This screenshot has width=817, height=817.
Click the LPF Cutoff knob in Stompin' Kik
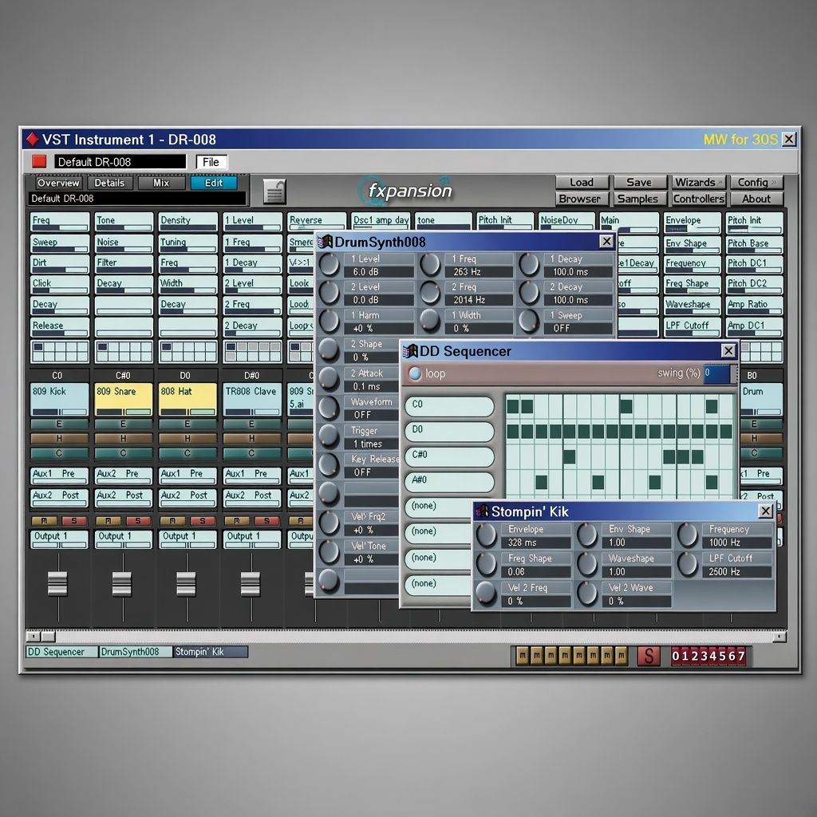coord(687,564)
